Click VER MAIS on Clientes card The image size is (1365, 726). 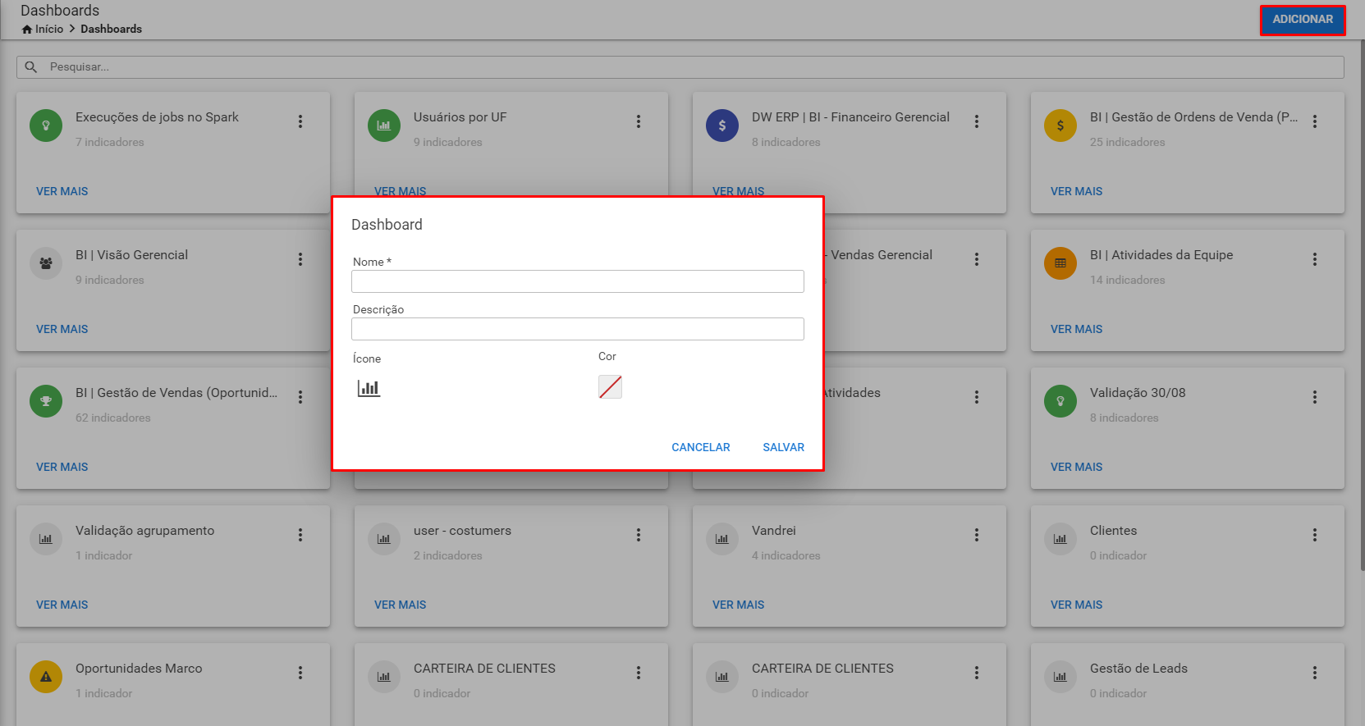1077,605
